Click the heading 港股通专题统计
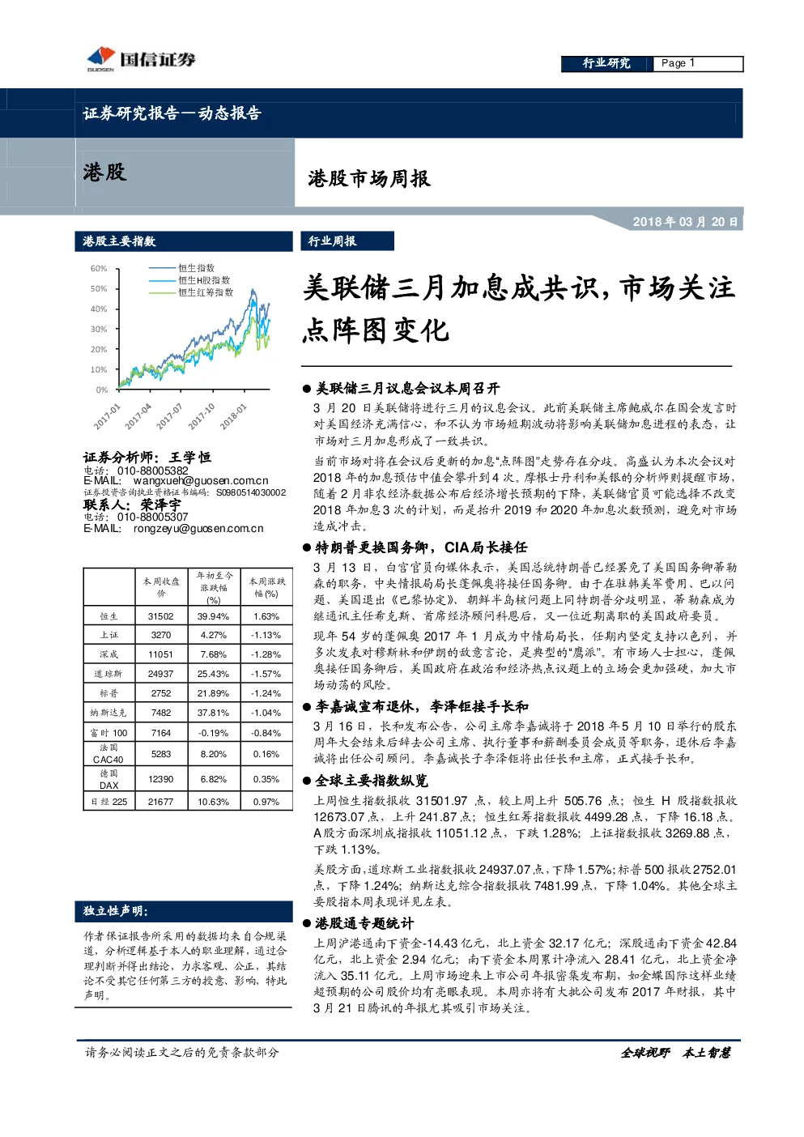Image resolution: width=804 pixels, height=1137 pixels. click(x=364, y=923)
